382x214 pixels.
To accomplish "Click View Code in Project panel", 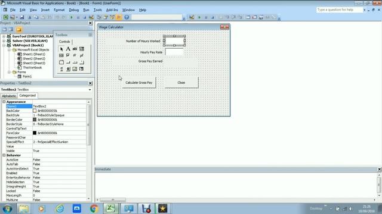I will point(4,30).
